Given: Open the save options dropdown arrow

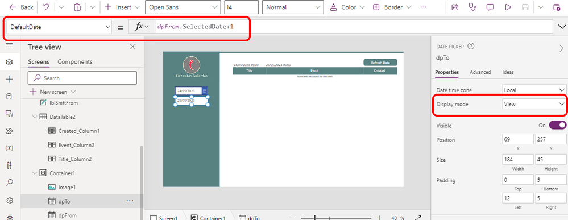Looking at the screenshot, I should click(541, 7).
